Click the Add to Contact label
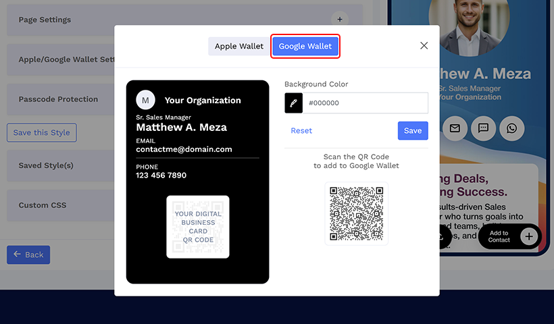This screenshot has width=554, height=324. tap(499, 236)
